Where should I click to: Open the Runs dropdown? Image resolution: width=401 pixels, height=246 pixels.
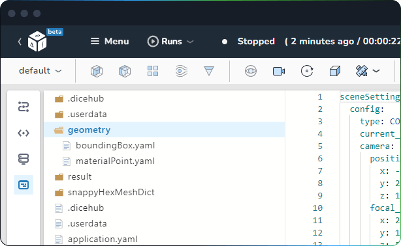tap(170, 41)
